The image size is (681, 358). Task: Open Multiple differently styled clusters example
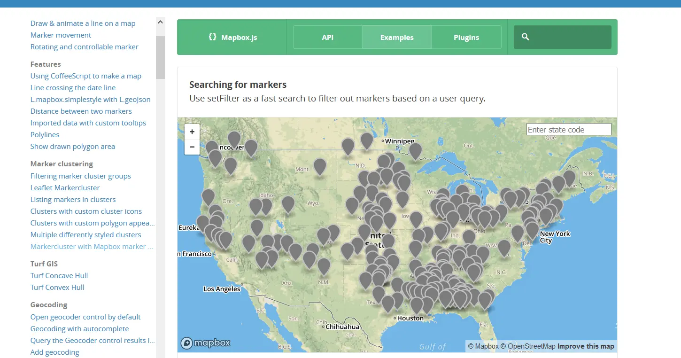pyautogui.click(x=86, y=234)
